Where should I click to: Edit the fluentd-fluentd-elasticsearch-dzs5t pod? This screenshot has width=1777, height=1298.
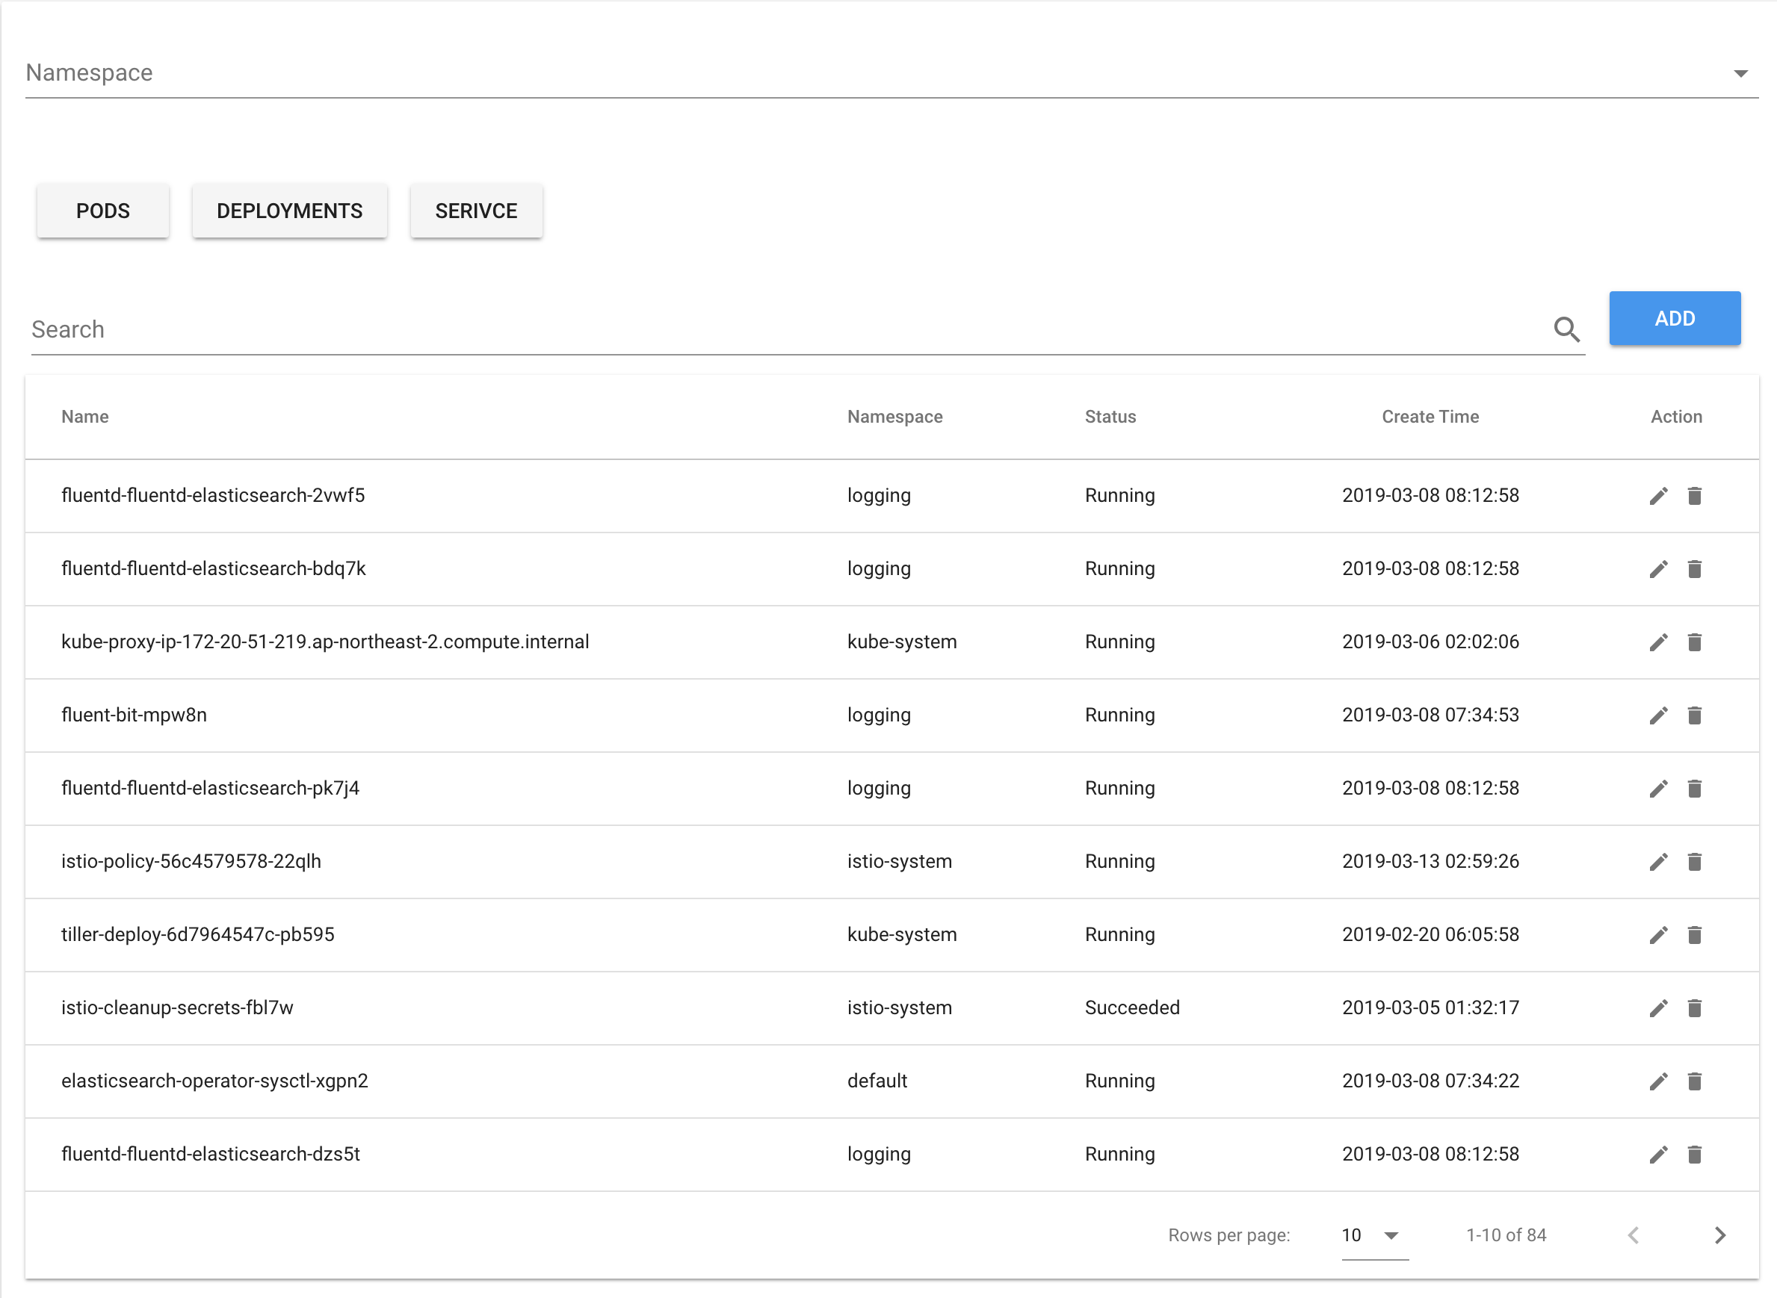[1658, 1154]
